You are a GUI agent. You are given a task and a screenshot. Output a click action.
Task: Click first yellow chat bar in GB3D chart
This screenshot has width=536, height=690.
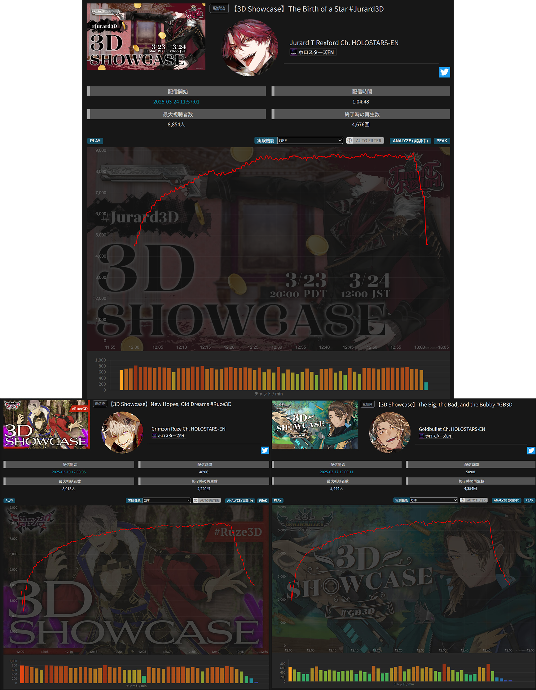(x=290, y=674)
